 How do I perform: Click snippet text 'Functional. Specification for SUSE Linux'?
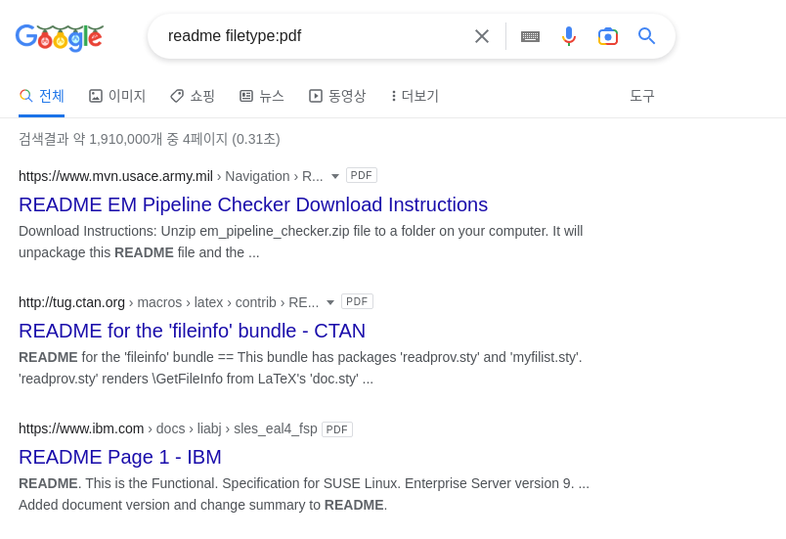tap(273, 483)
